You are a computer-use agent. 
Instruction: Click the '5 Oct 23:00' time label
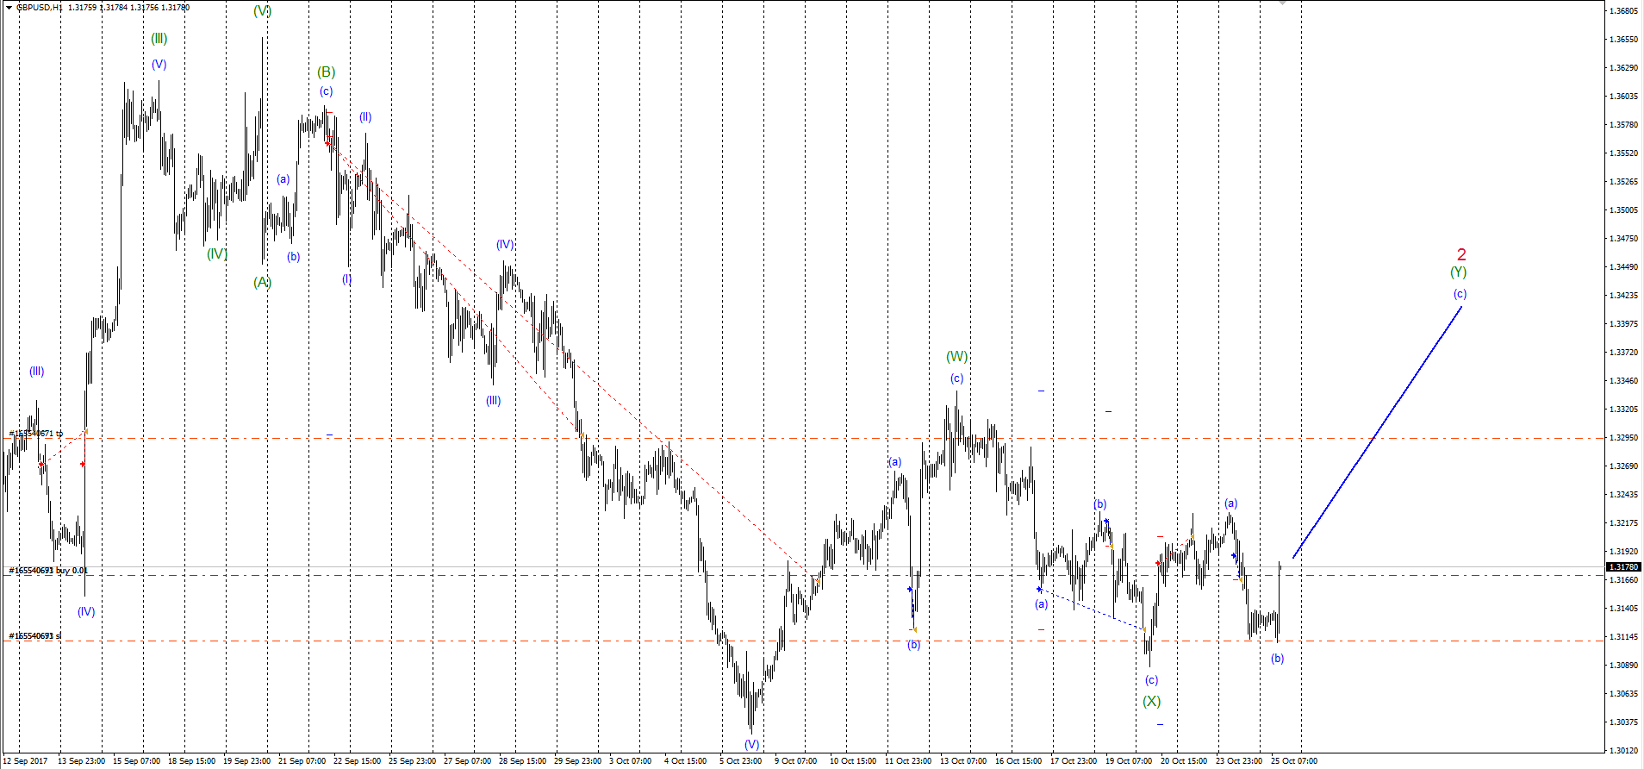coord(740,761)
